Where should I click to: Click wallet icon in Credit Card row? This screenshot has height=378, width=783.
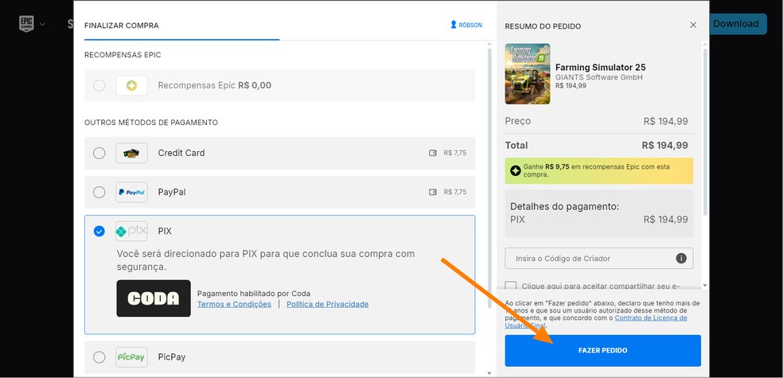[x=433, y=153]
